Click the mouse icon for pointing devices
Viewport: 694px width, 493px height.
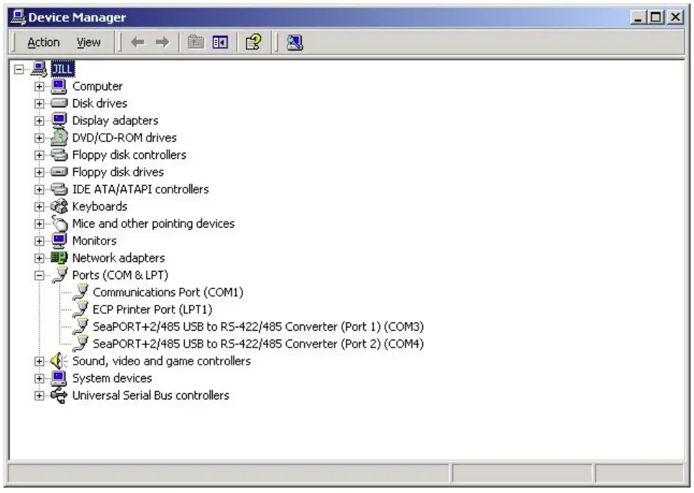[x=59, y=223]
